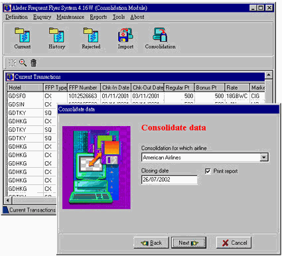Click the Import floppy disk icon

point(125,35)
